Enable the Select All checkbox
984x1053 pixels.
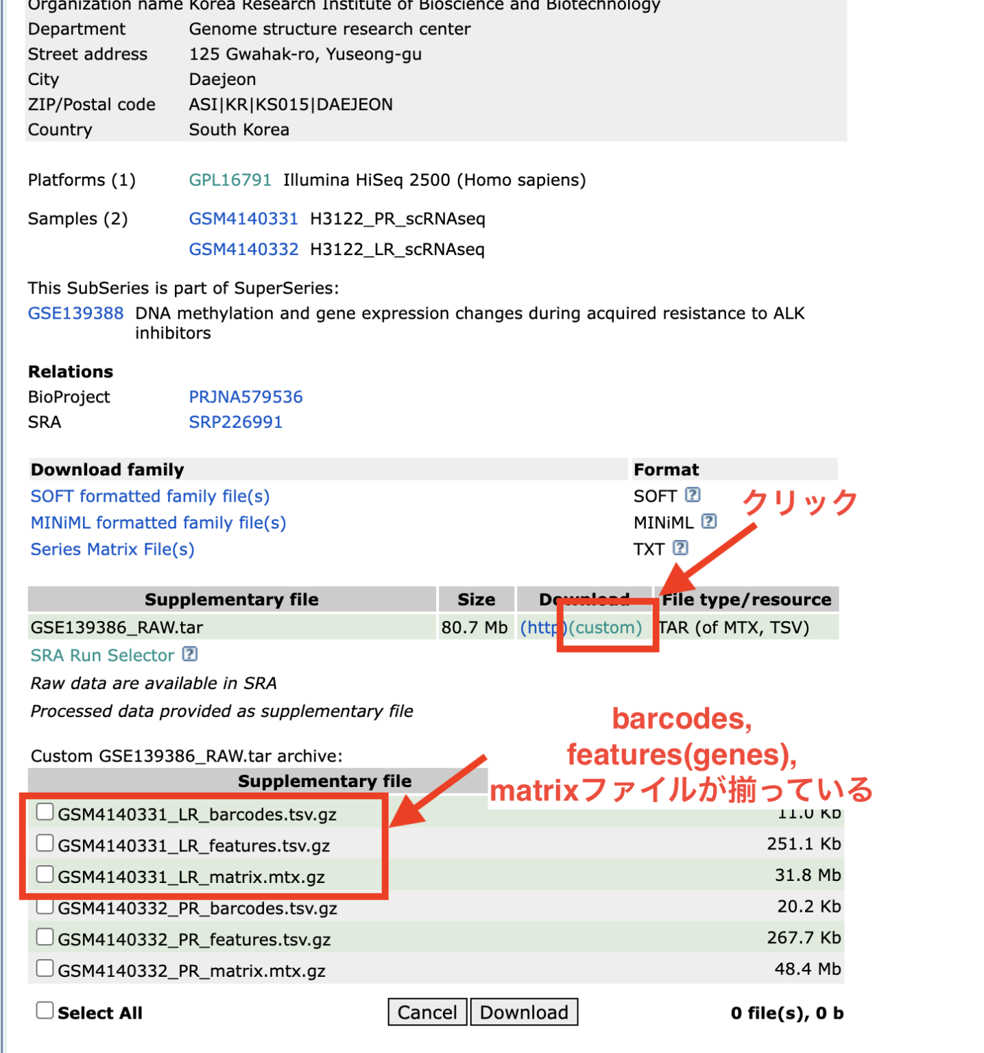44,1010
